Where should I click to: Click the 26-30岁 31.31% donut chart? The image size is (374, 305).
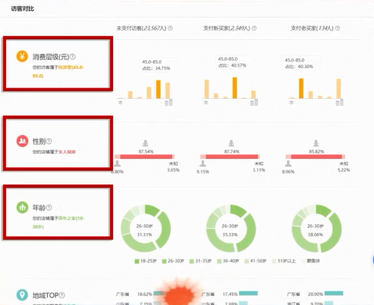pos(145,229)
